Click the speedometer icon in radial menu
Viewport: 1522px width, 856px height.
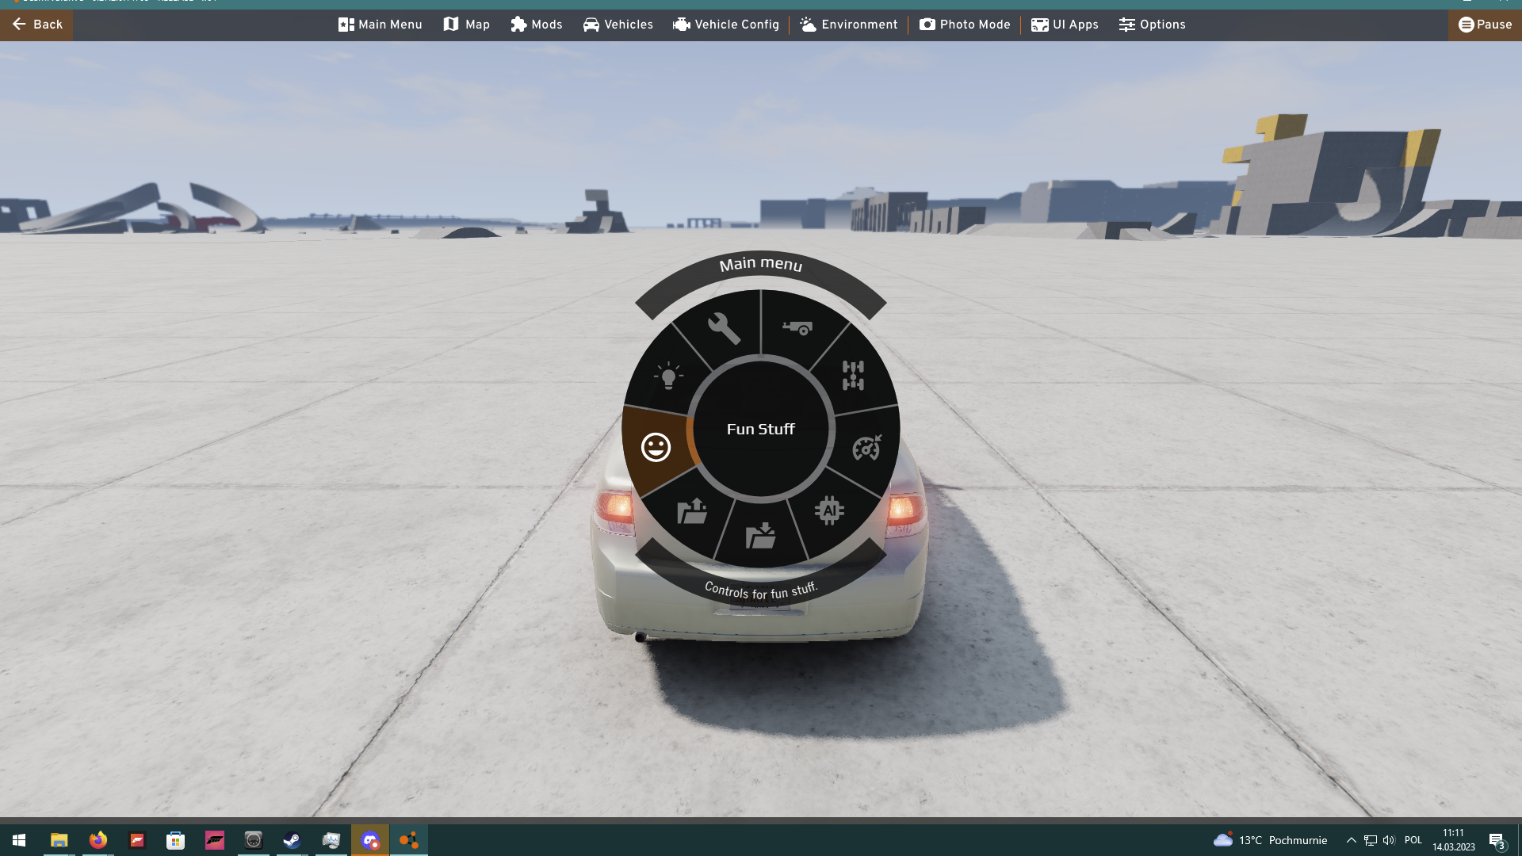[x=866, y=448]
